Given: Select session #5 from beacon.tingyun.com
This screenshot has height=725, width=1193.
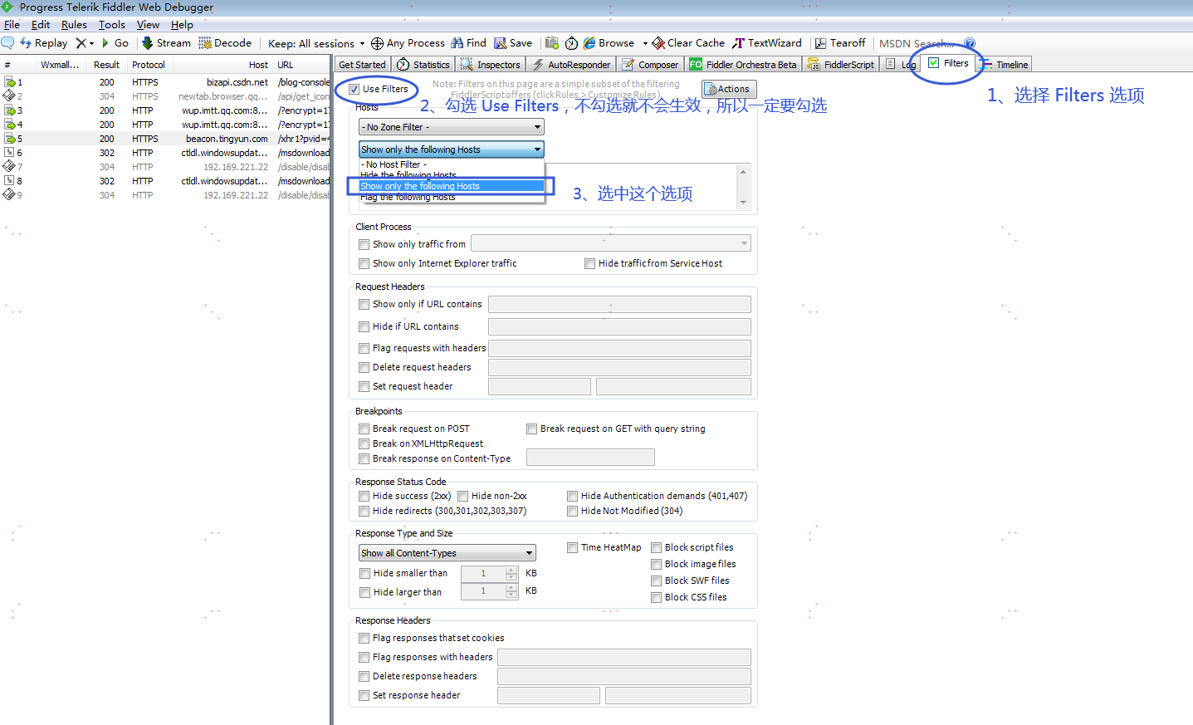Looking at the screenshot, I should click(166, 138).
